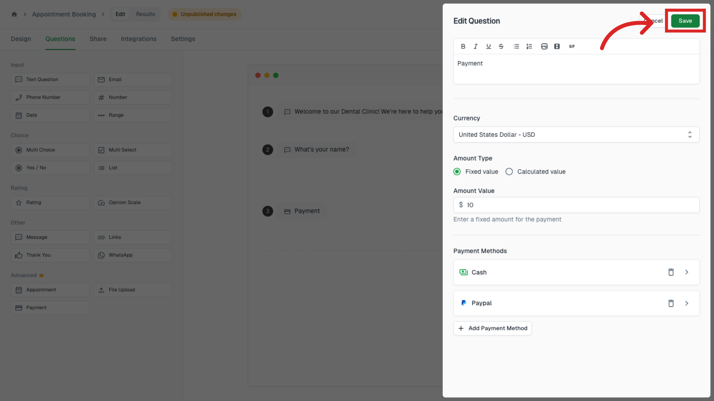Save the edited question
This screenshot has width=714, height=401.
pyautogui.click(x=685, y=21)
